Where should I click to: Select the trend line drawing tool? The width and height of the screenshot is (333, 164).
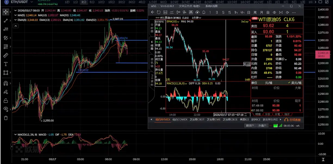(6, 21)
